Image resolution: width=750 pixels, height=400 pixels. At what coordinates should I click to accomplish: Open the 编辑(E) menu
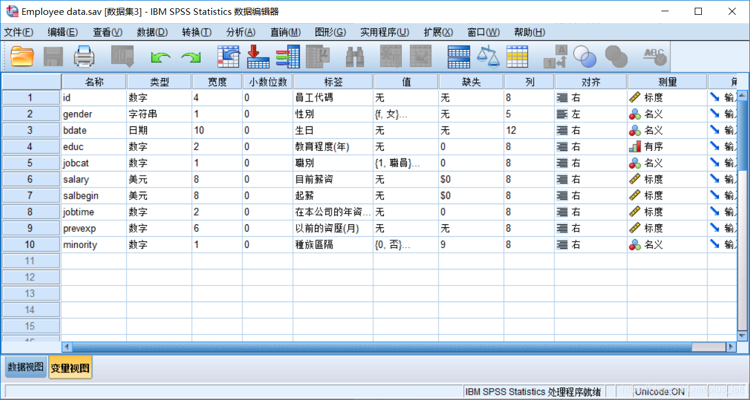[x=63, y=32]
